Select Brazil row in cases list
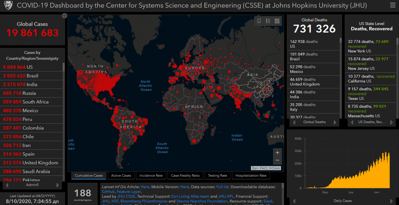 [31, 76]
